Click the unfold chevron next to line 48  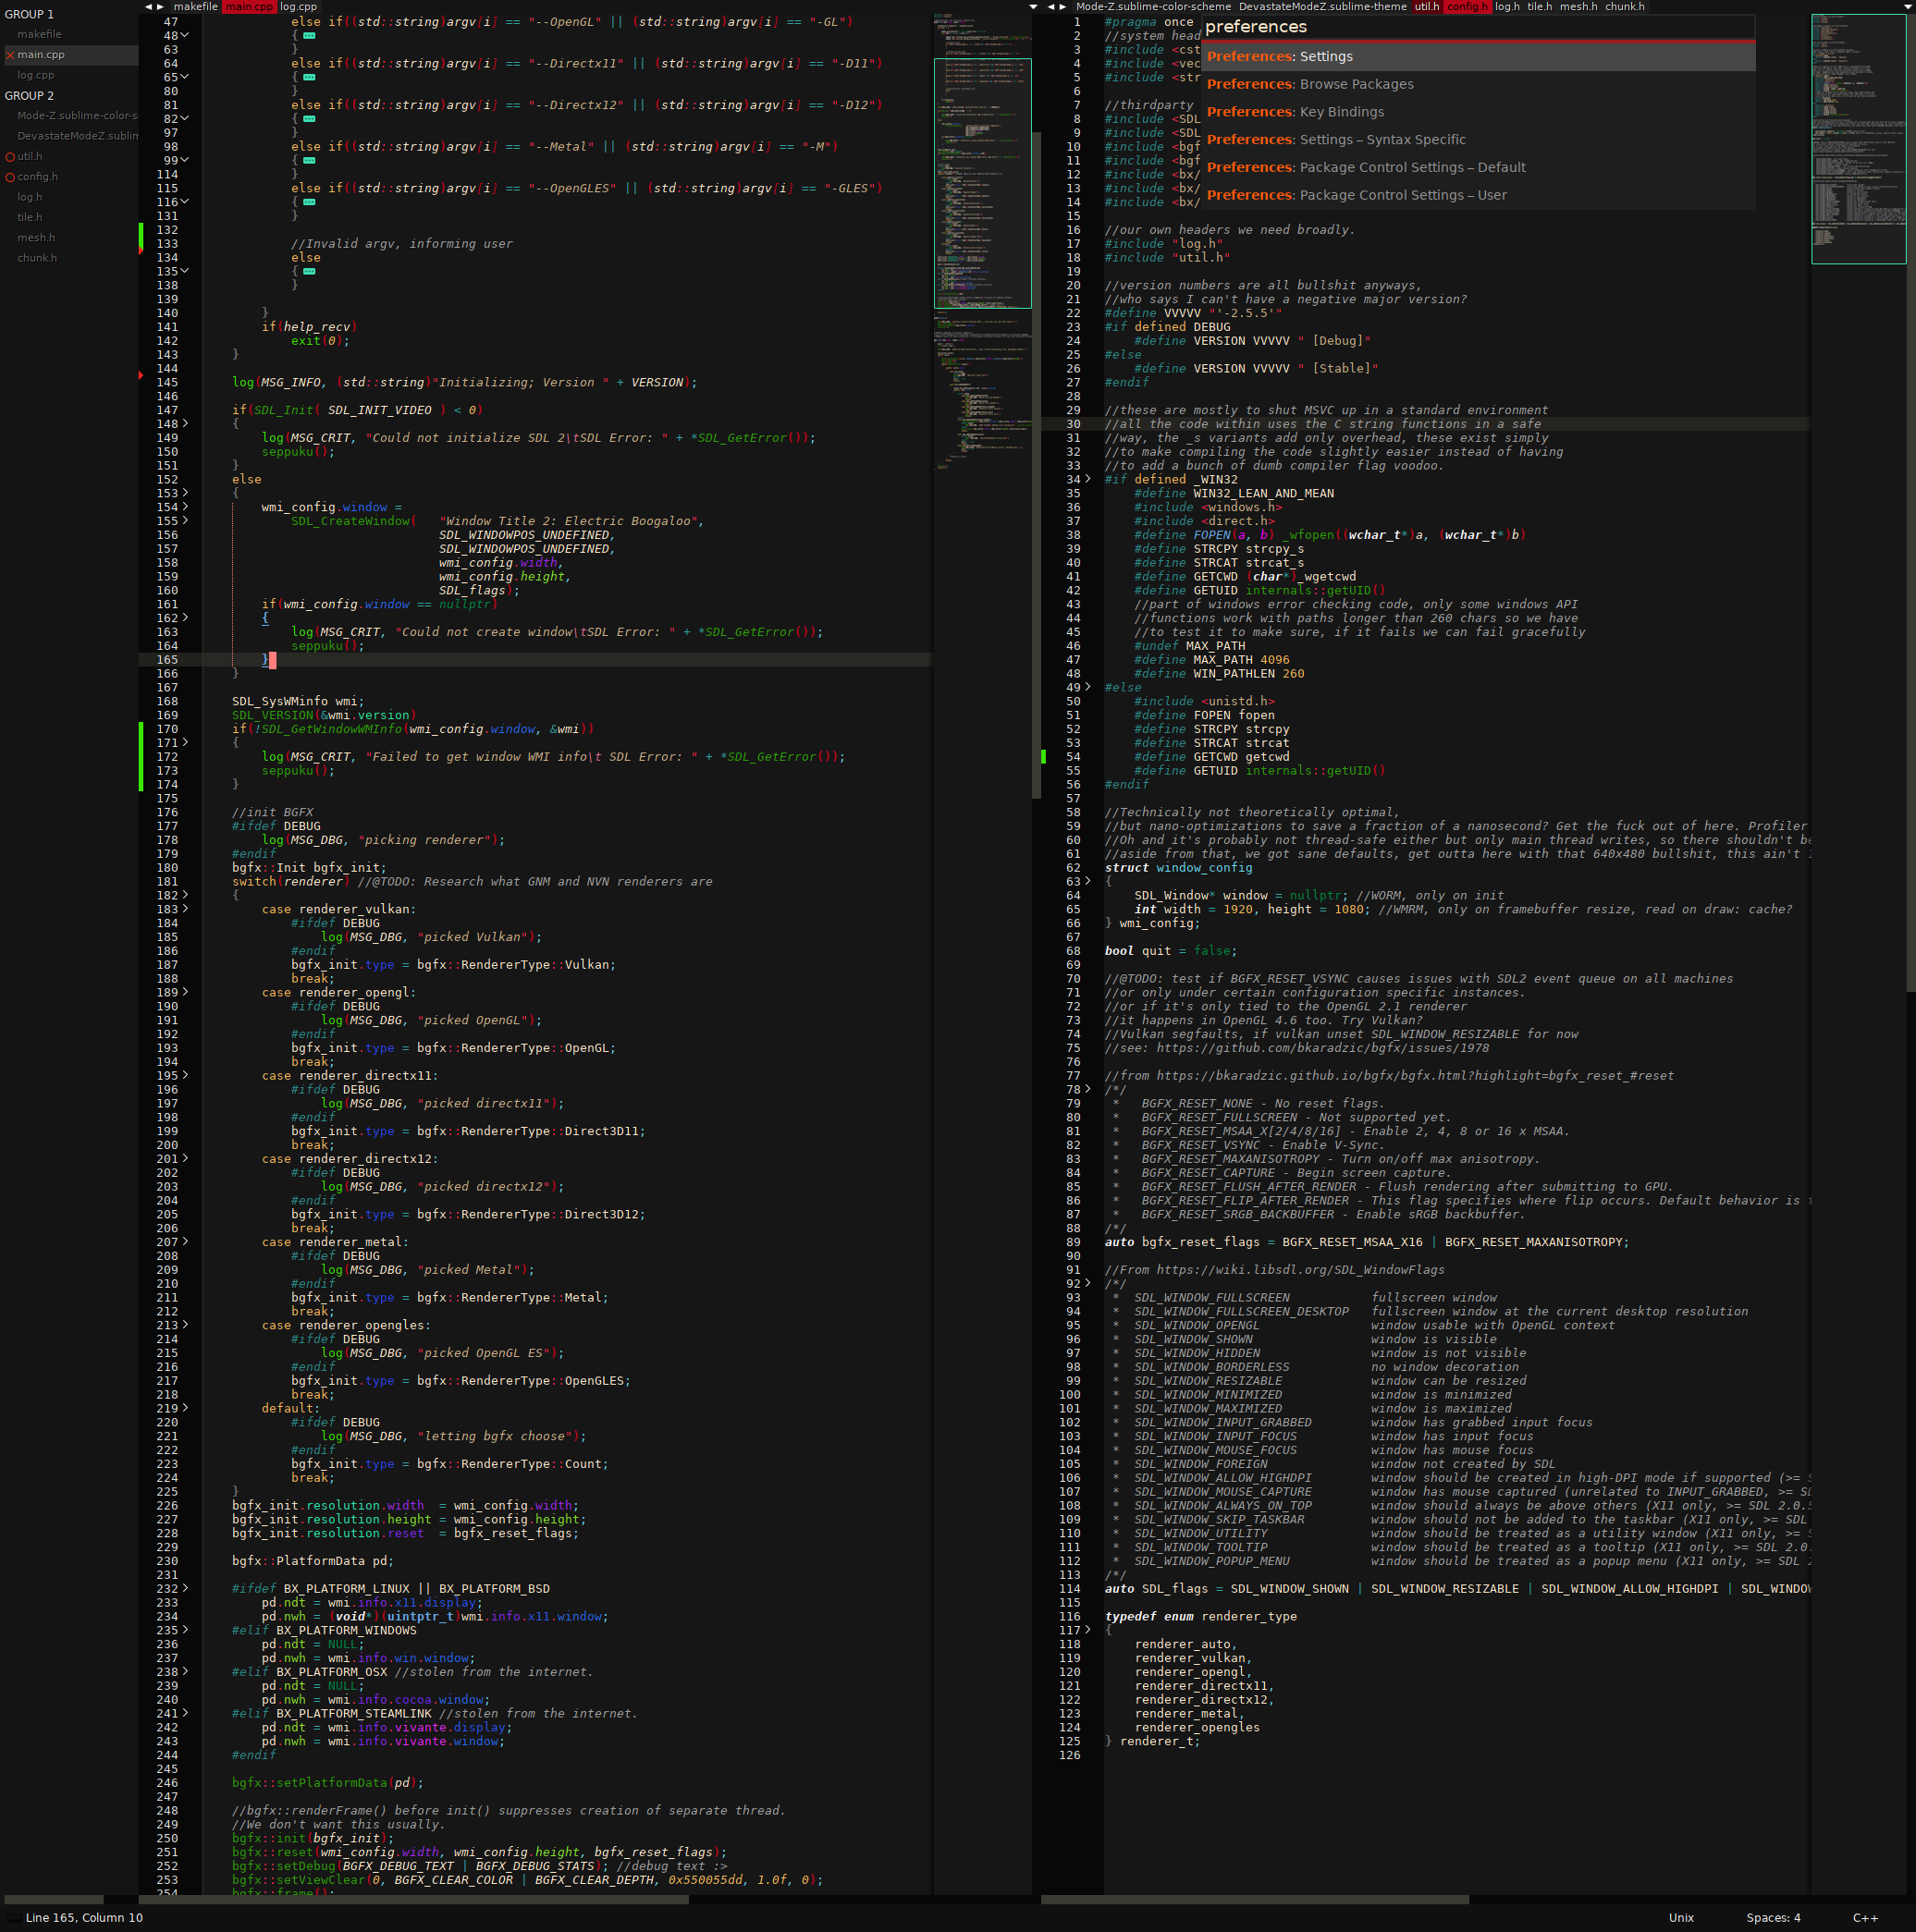pos(183,34)
